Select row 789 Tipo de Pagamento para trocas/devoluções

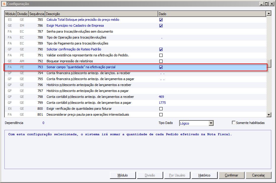coord(135,43)
